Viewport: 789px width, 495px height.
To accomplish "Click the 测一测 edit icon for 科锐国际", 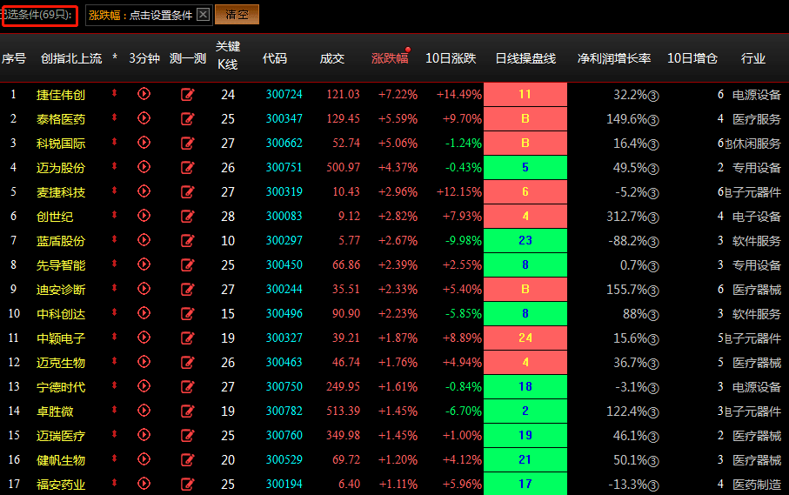I will [188, 143].
